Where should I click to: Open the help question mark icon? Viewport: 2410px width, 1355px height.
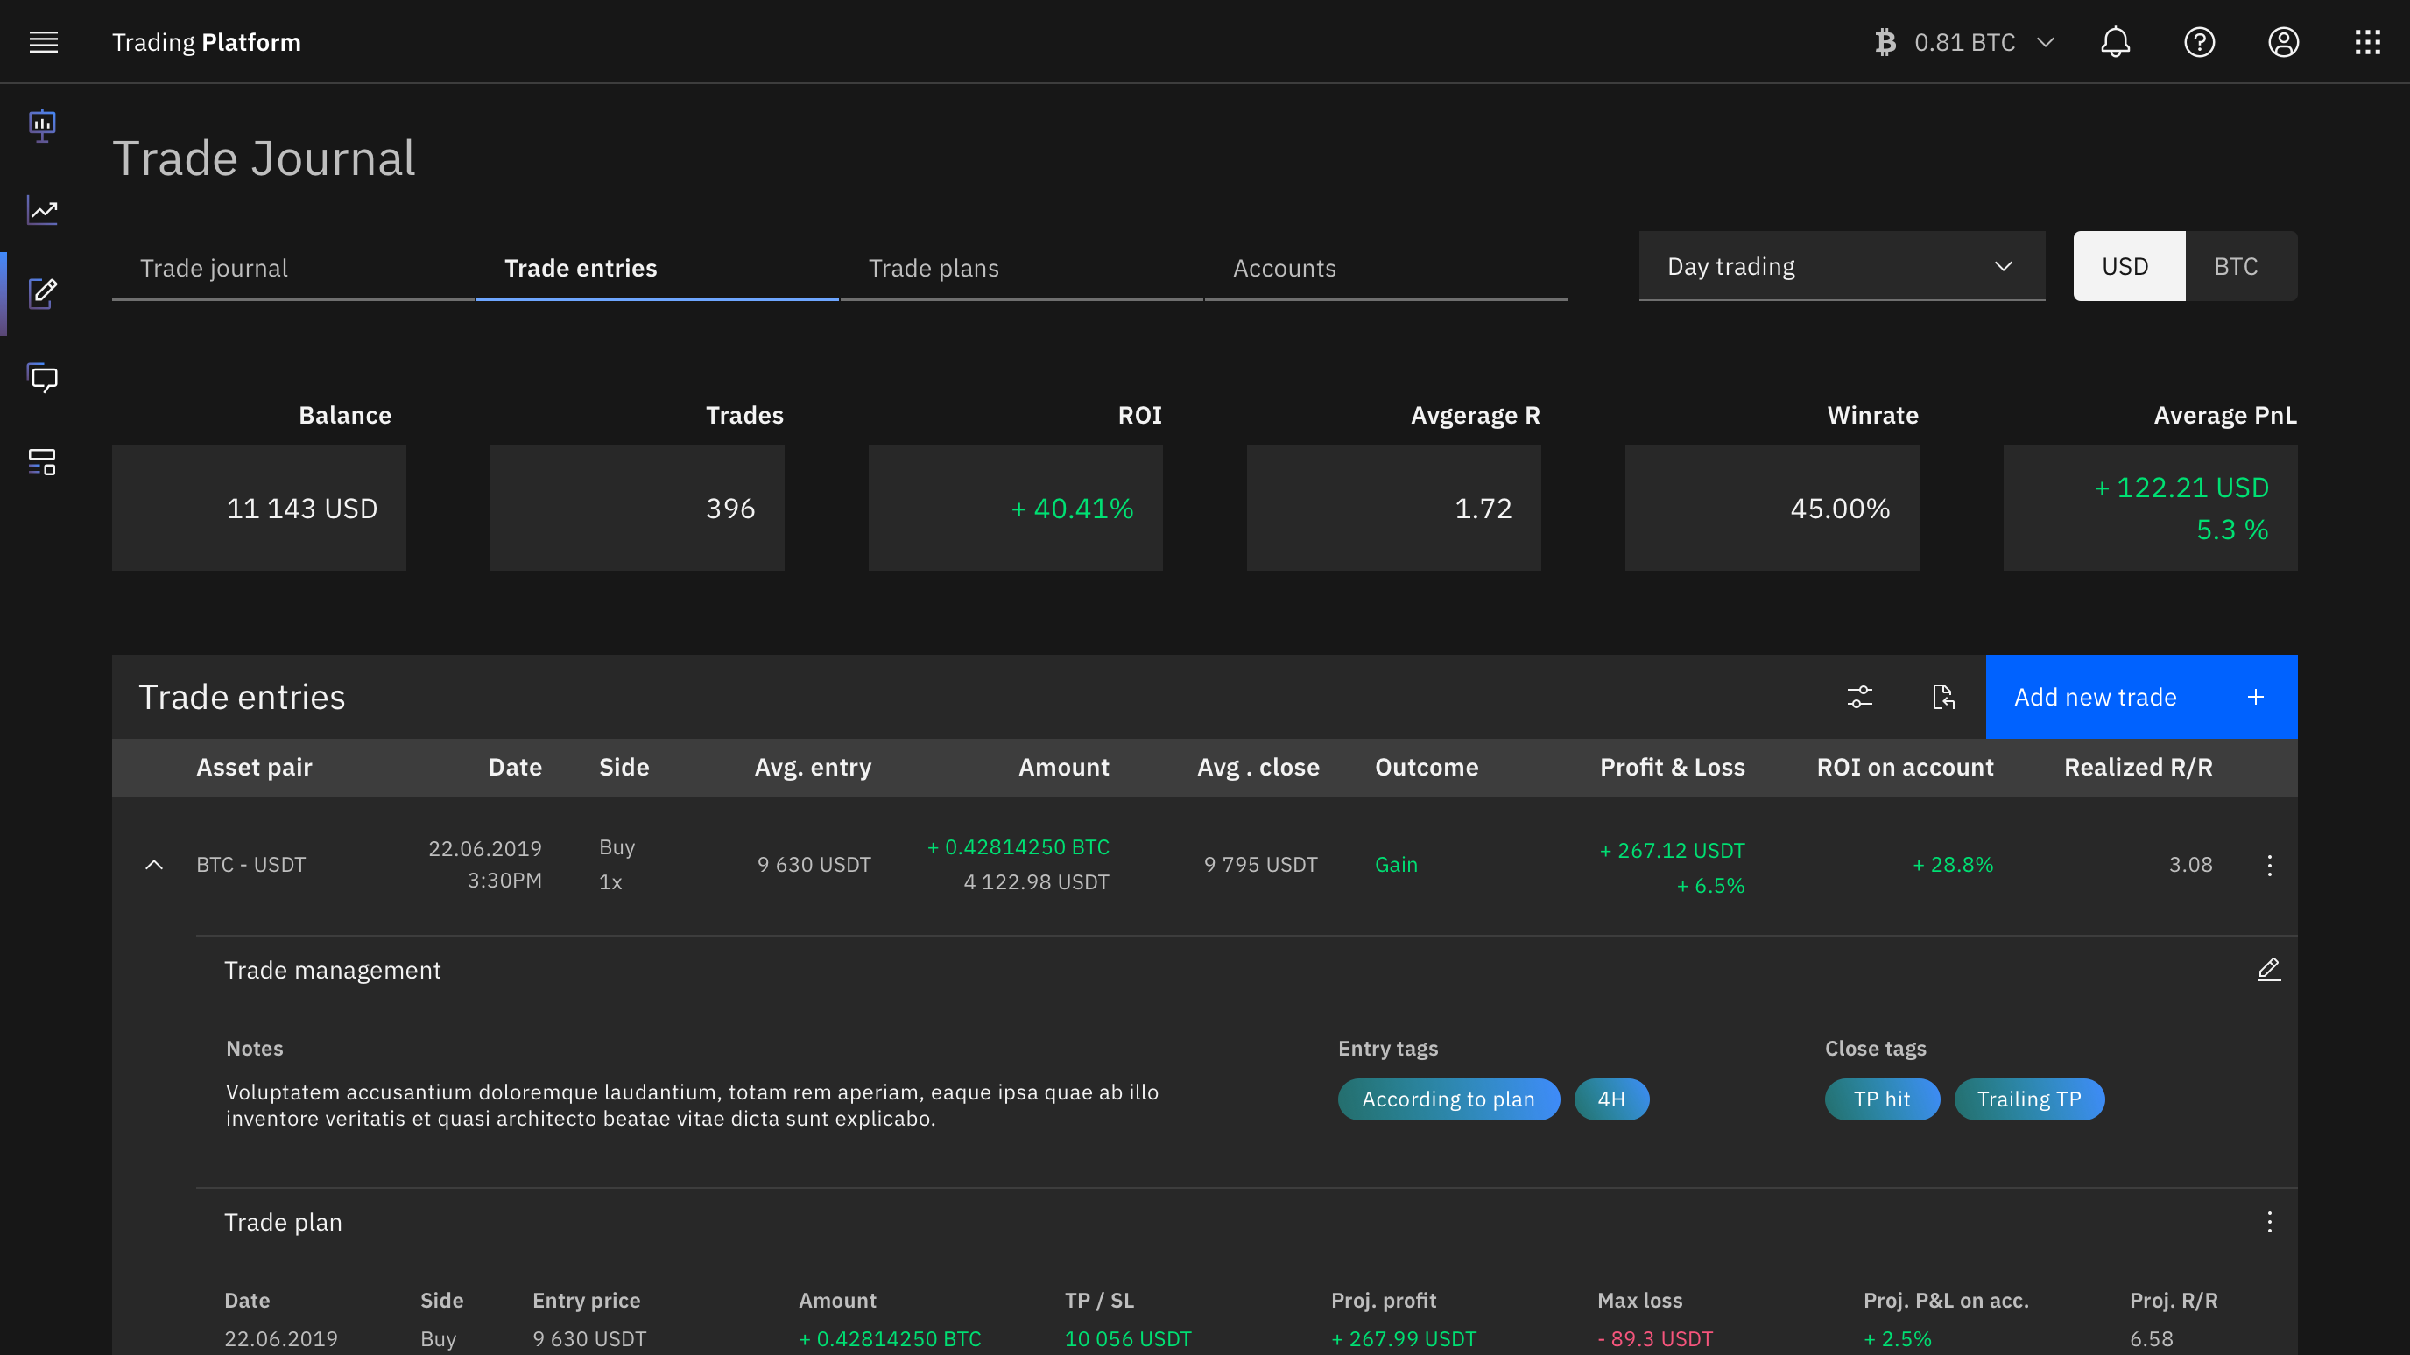2200,42
